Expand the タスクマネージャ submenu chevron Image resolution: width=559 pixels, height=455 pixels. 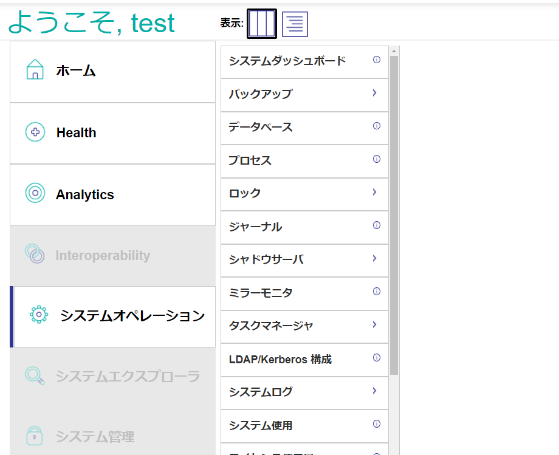pyautogui.click(x=374, y=324)
